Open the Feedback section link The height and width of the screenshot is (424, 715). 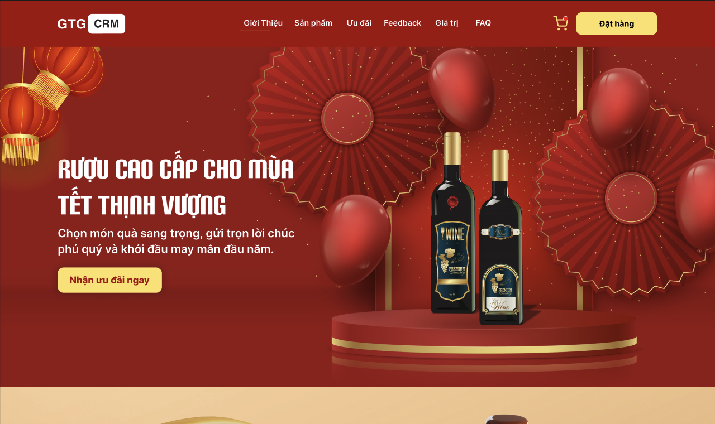[402, 23]
